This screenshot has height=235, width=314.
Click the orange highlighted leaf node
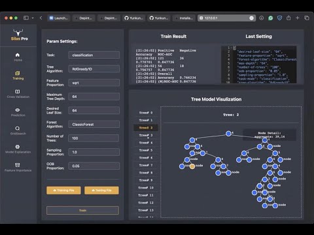192,166
